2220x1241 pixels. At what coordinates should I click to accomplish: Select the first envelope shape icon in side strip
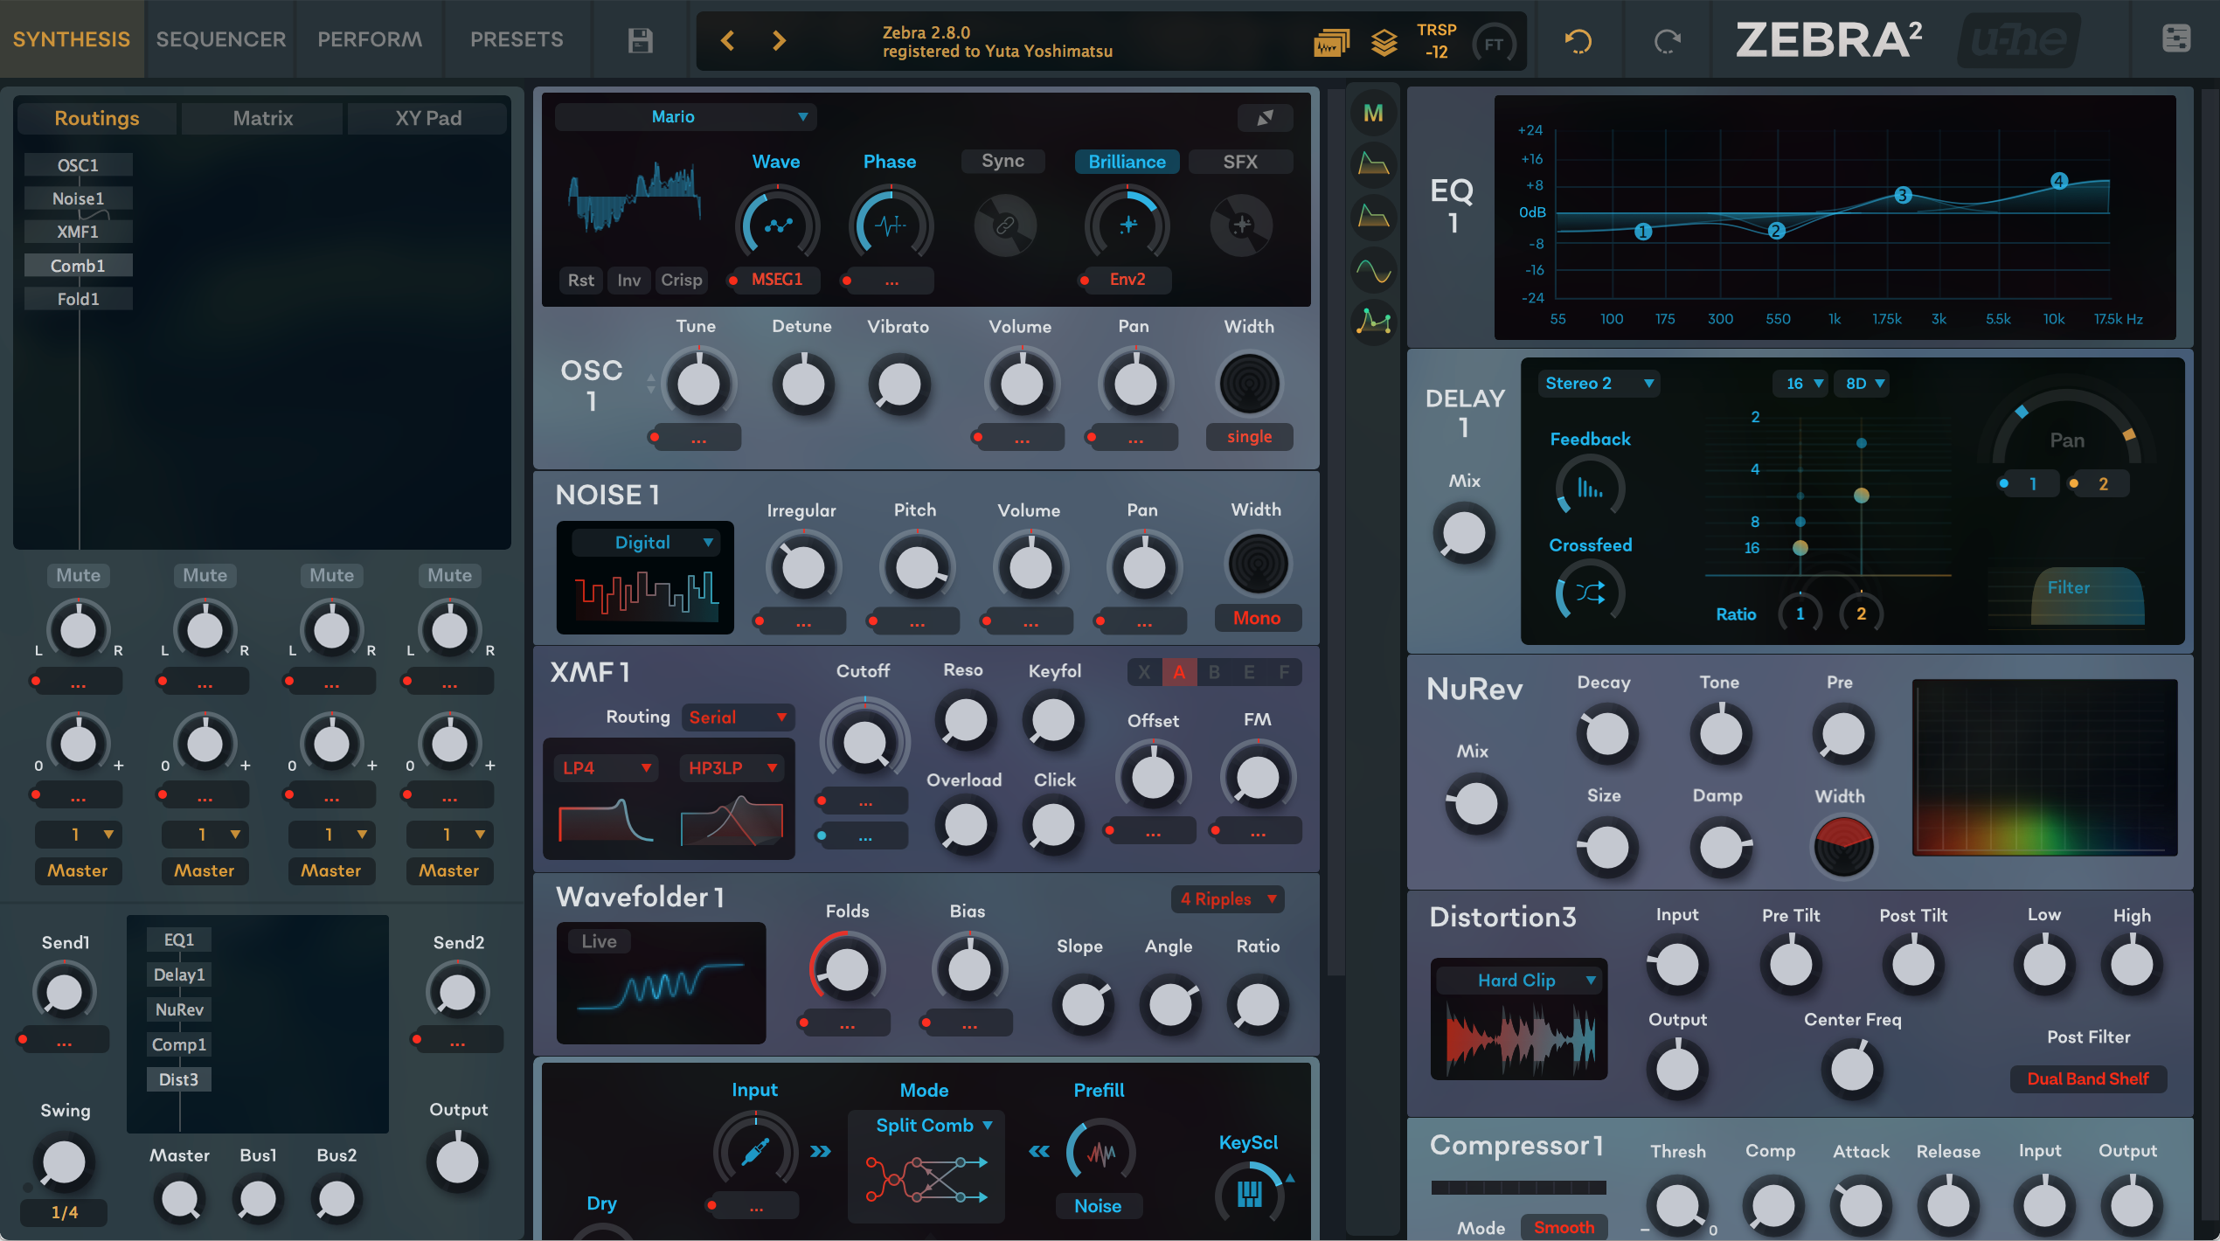pos(1373,163)
